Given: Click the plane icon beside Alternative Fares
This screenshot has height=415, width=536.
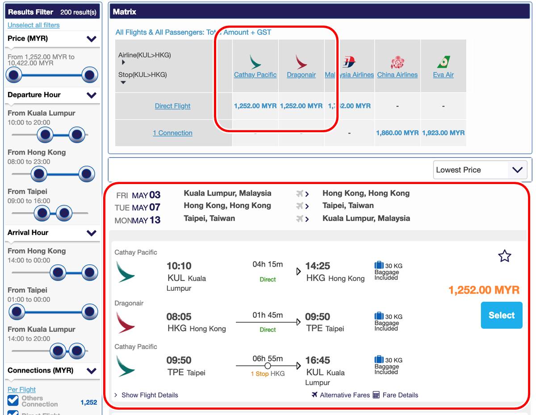Looking at the screenshot, I should point(315,395).
